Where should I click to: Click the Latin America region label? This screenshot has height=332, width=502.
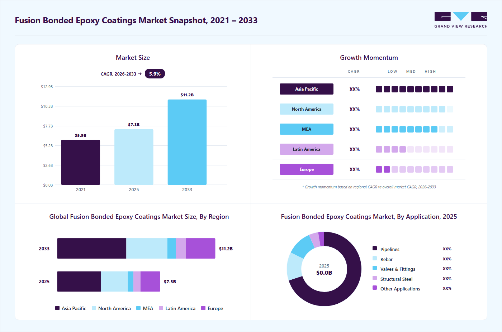pos(307,149)
